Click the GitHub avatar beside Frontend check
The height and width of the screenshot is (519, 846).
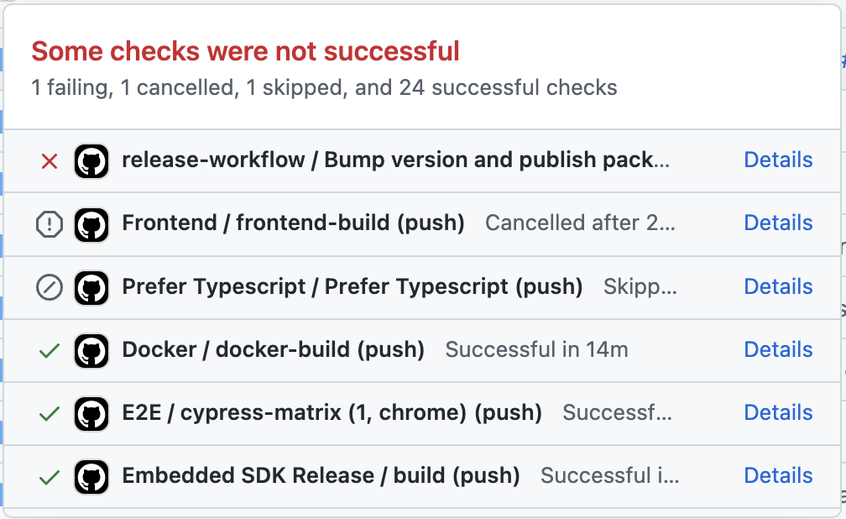click(91, 224)
